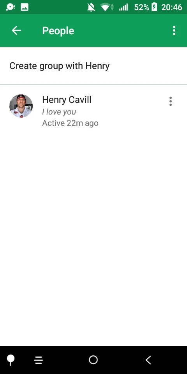Select Create group with Henry
Image resolution: width=187 pixels, height=374 pixels.
click(59, 65)
